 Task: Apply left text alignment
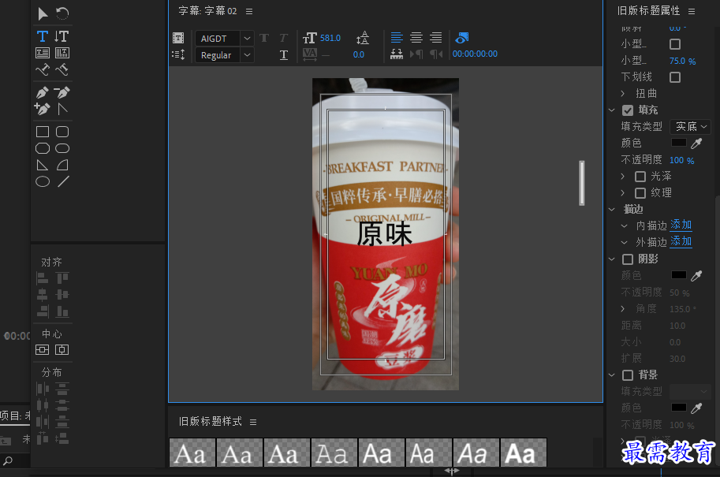tap(397, 37)
